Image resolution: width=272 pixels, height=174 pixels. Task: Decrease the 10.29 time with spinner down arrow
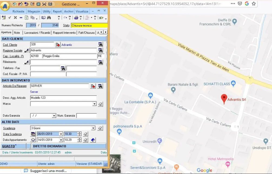tap(79, 141)
